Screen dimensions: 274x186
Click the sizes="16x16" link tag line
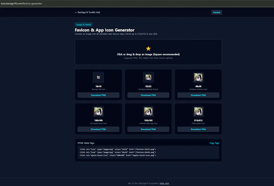coord(118,152)
